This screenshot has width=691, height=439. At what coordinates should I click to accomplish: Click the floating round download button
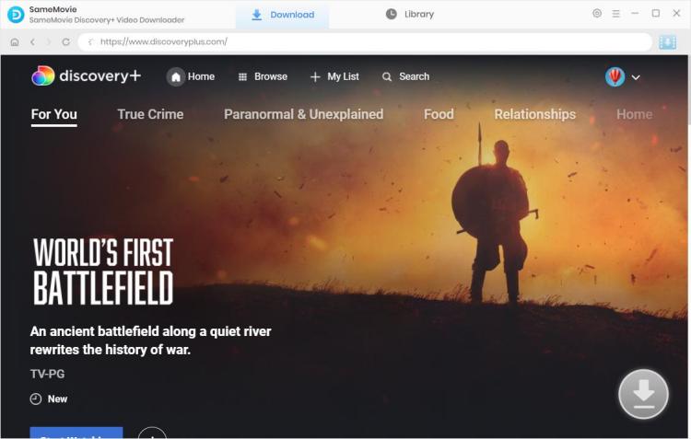(x=642, y=394)
